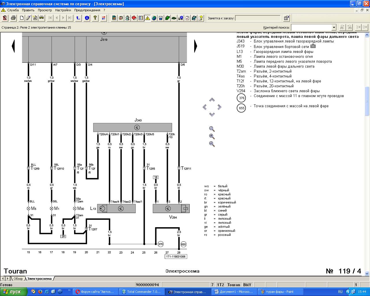The width and height of the screenshot is (370, 296).
Task: Pan the diagram right with the right chevron
Action: [x=219, y=107]
